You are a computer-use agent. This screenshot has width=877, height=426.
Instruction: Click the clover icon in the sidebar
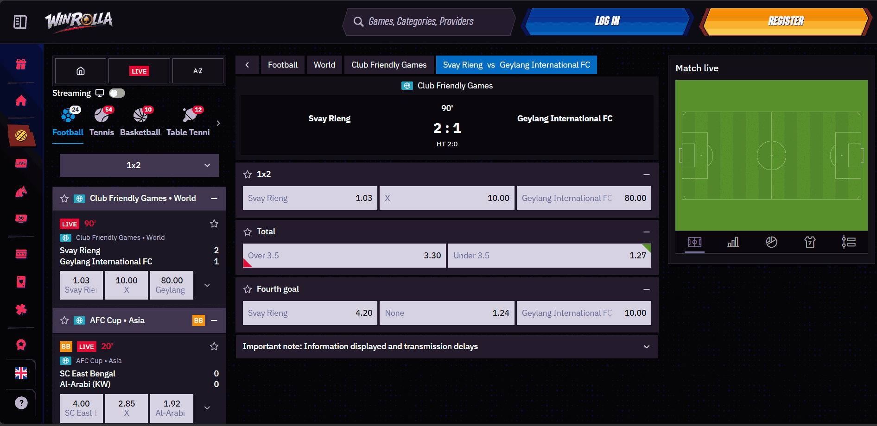click(21, 309)
